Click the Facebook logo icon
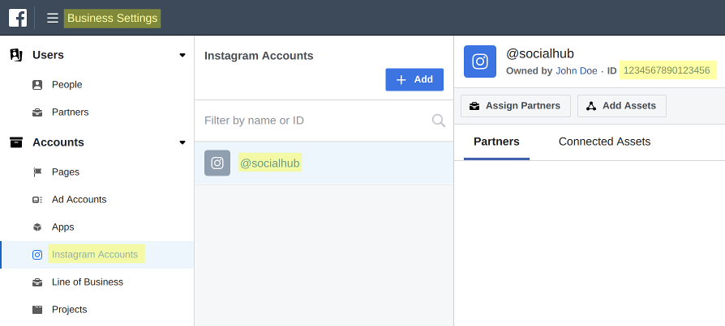725x326 pixels. [x=18, y=18]
